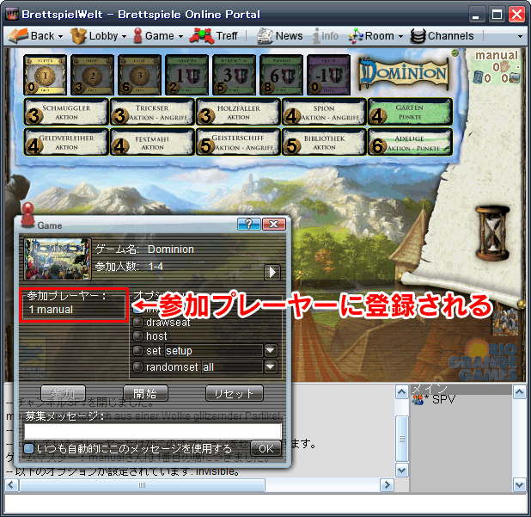Pick the Holzfäller action card
The image size is (531, 517).
(238, 112)
